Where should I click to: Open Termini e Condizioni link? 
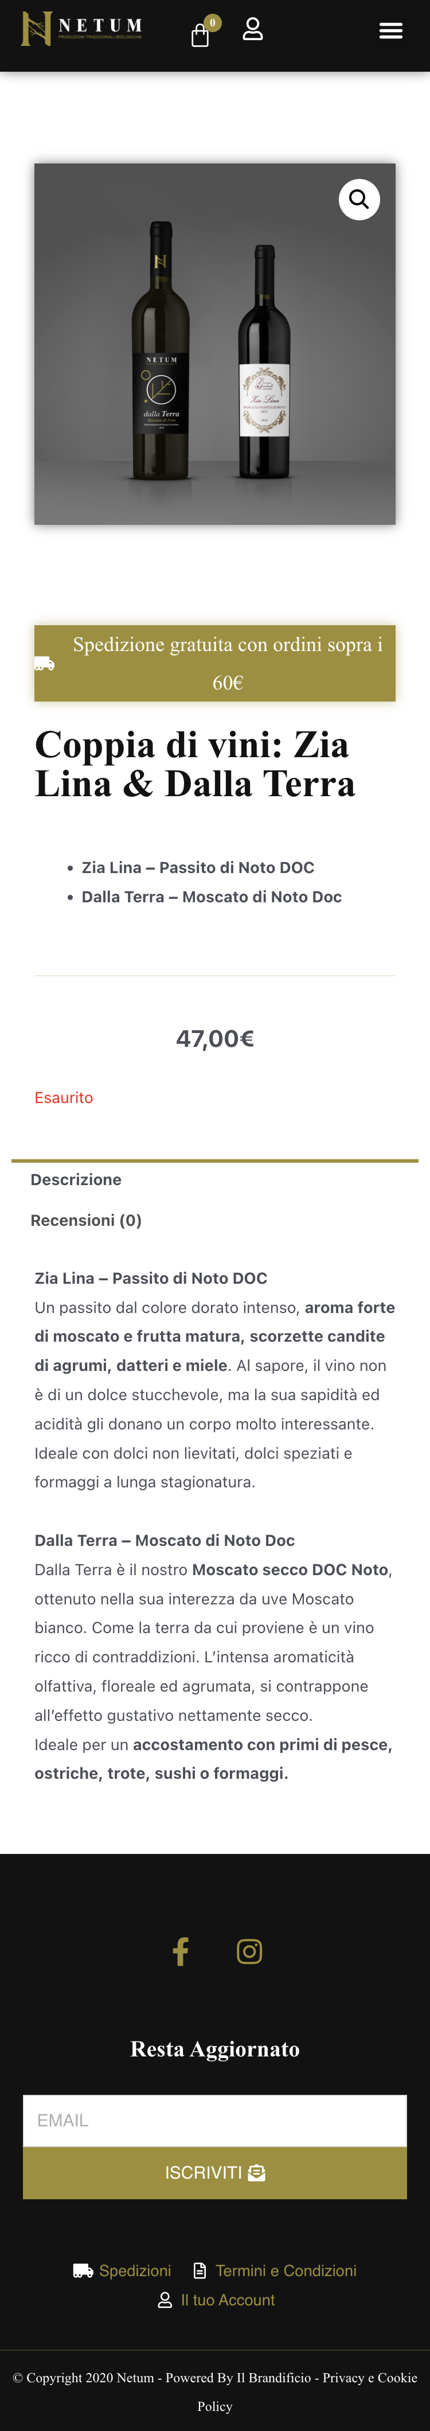coord(286,2270)
